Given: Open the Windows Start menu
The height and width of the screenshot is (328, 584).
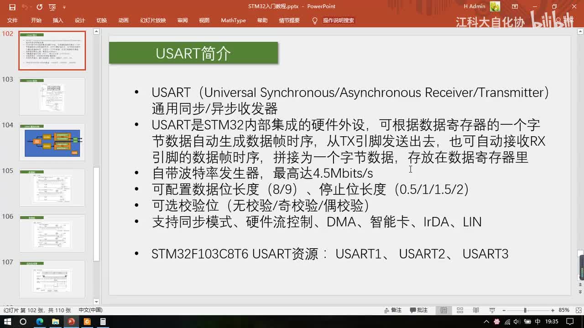Looking at the screenshot, I should [7, 322].
